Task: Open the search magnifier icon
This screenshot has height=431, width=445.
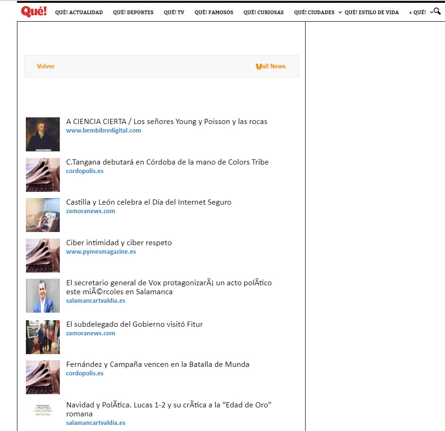Action: tap(437, 11)
